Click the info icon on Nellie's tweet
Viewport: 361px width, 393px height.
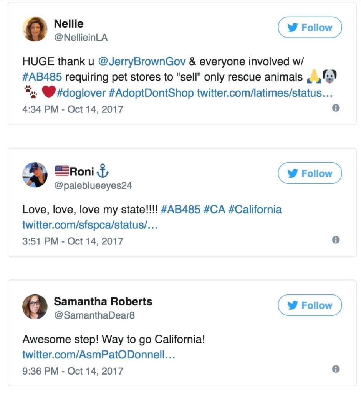point(336,108)
